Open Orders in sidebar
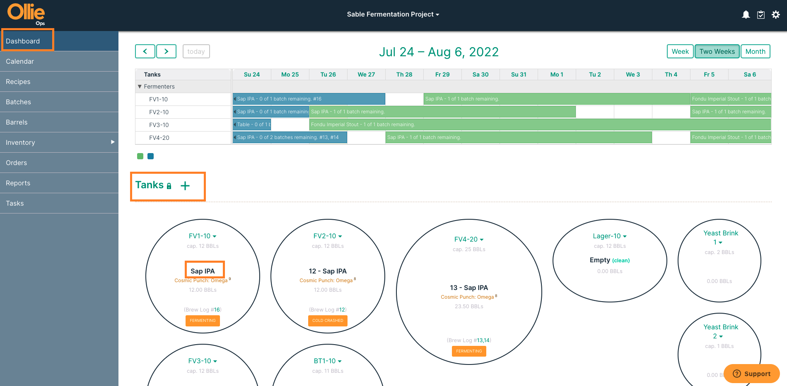Viewport: 787px width, 386px height. point(59,163)
